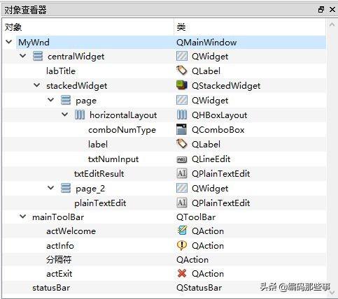Collapse the centralWidget tree node
The image size is (338, 299).
[x=23, y=56]
